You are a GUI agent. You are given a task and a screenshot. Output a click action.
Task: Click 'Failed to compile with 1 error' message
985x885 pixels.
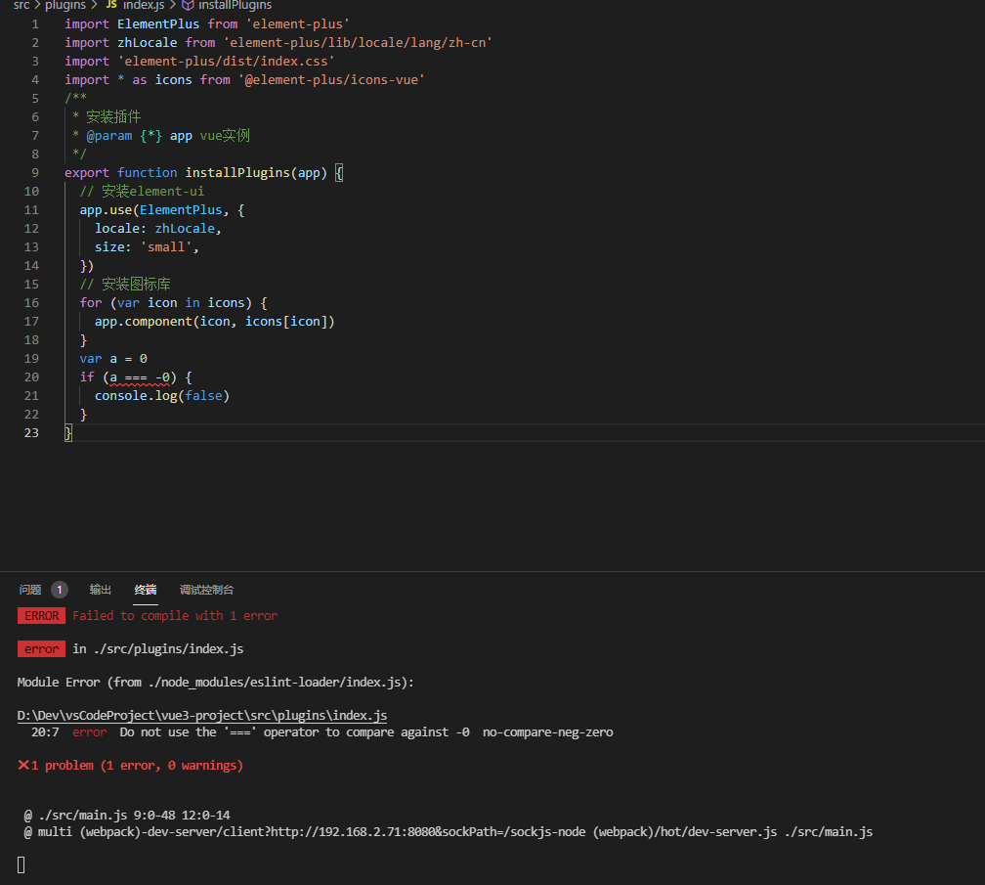point(175,616)
